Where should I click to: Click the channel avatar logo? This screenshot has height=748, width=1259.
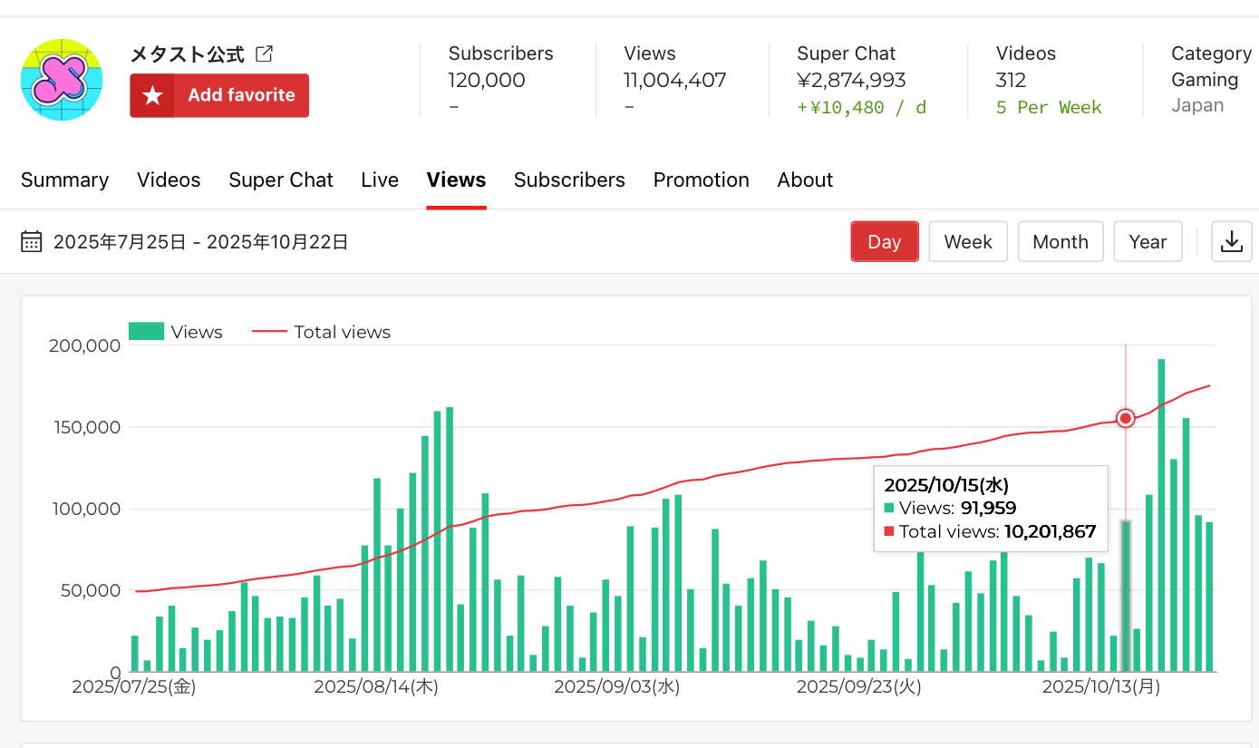tap(62, 80)
